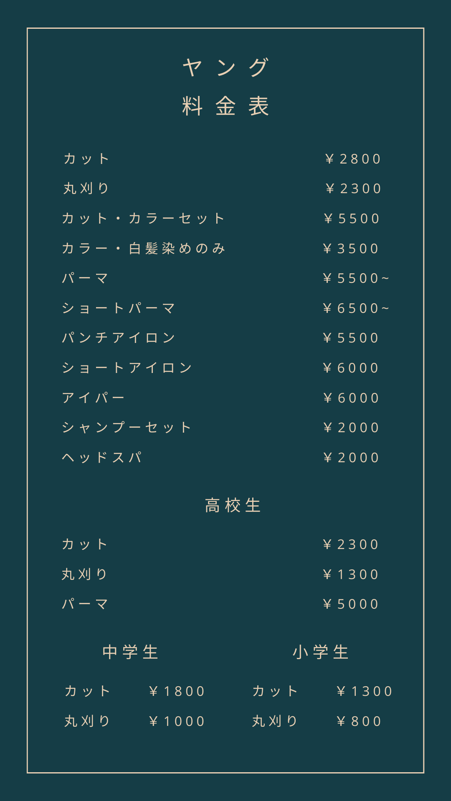Select the 高校生 パーマ ¥5000 price
Image resolution: width=451 pixels, height=801 pixels.
click(x=351, y=604)
